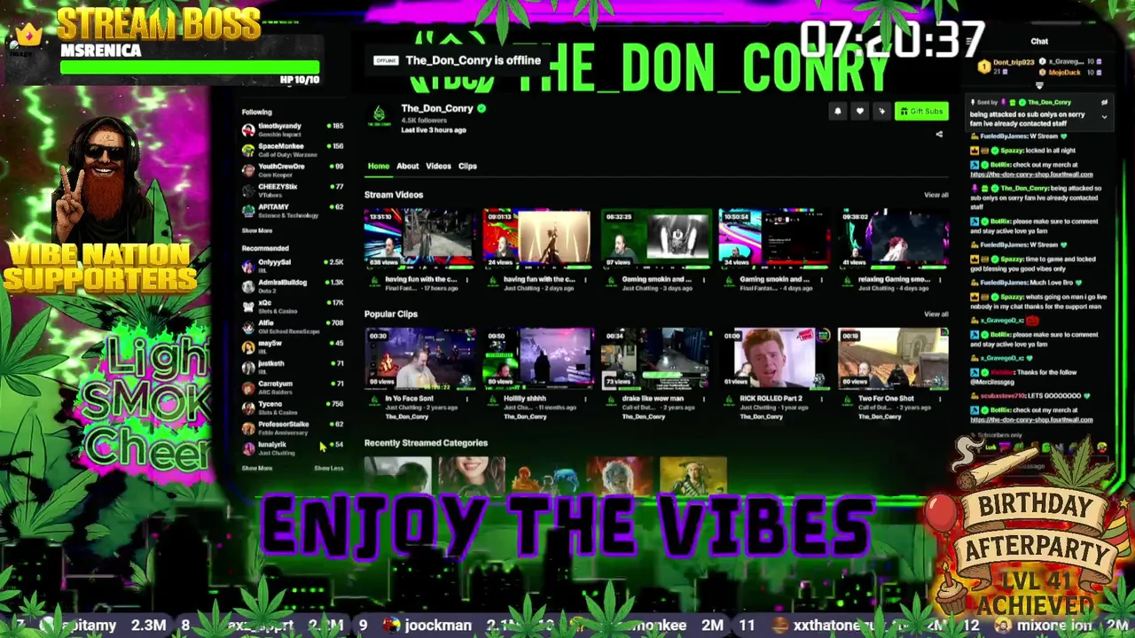This screenshot has height=638, width=1135.
Task: Open lunalyrik avatar in Recommended list
Action: click(248, 448)
